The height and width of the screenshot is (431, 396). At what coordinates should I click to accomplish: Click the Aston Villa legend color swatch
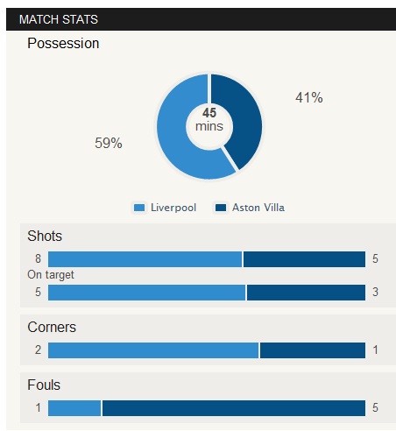pos(221,208)
